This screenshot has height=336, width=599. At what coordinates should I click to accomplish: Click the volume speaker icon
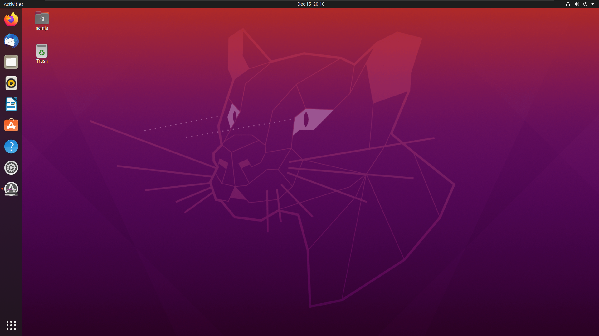click(x=577, y=4)
